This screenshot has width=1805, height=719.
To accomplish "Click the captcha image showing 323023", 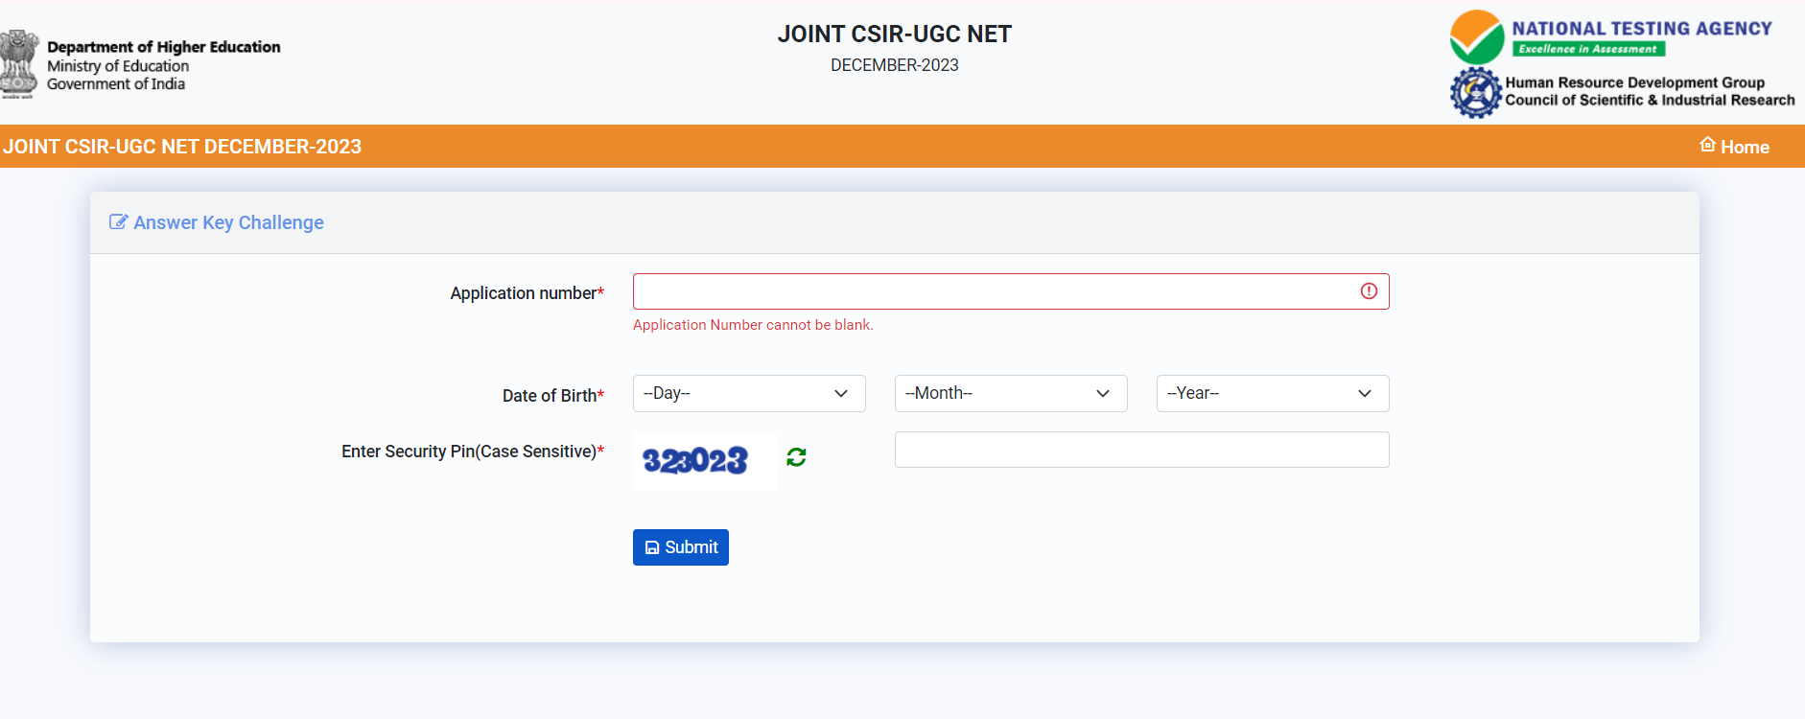I will [704, 461].
